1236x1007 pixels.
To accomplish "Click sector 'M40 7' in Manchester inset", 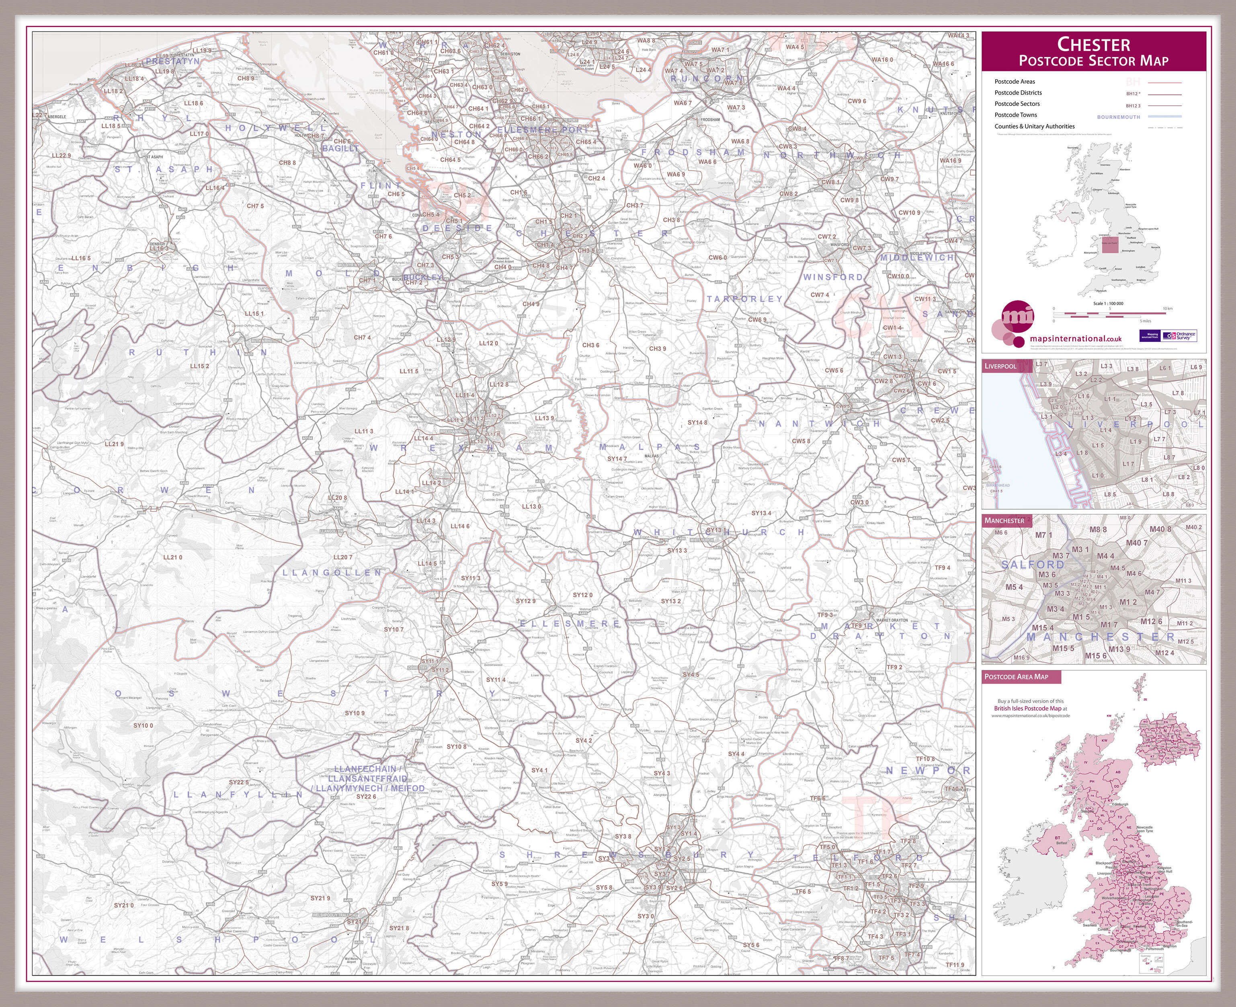I will (1137, 543).
